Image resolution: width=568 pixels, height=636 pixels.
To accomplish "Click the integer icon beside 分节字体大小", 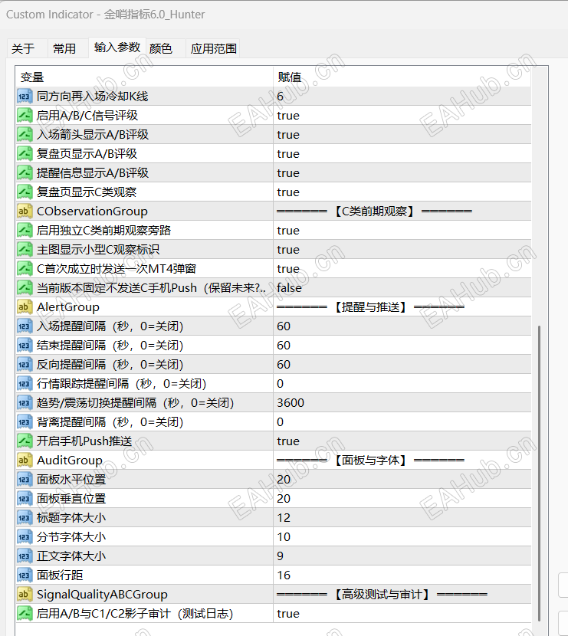I will [x=25, y=537].
